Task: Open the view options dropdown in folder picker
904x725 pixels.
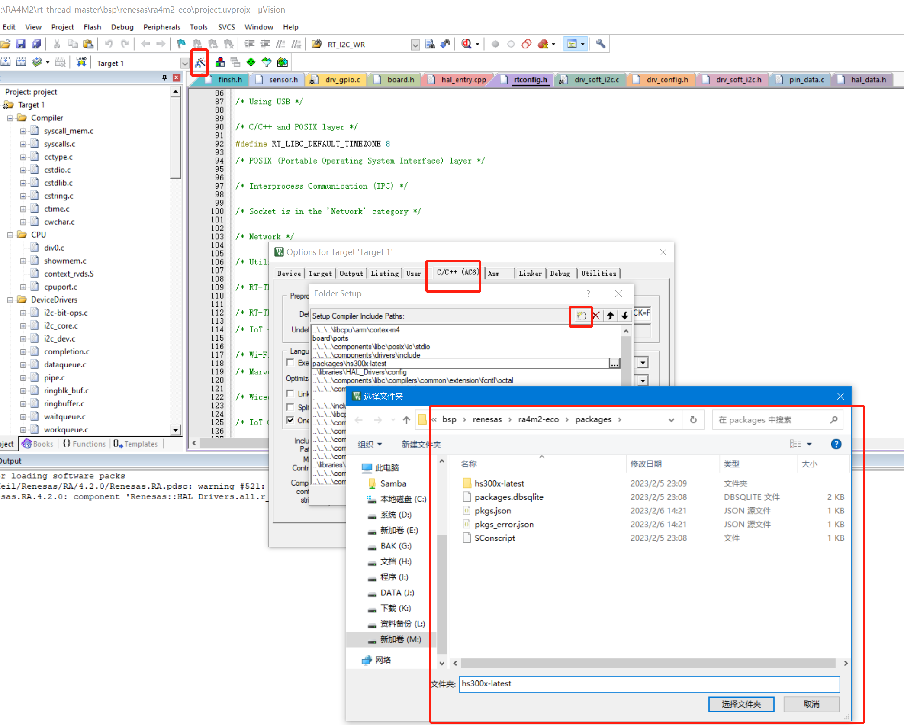Action: pyautogui.click(x=809, y=444)
